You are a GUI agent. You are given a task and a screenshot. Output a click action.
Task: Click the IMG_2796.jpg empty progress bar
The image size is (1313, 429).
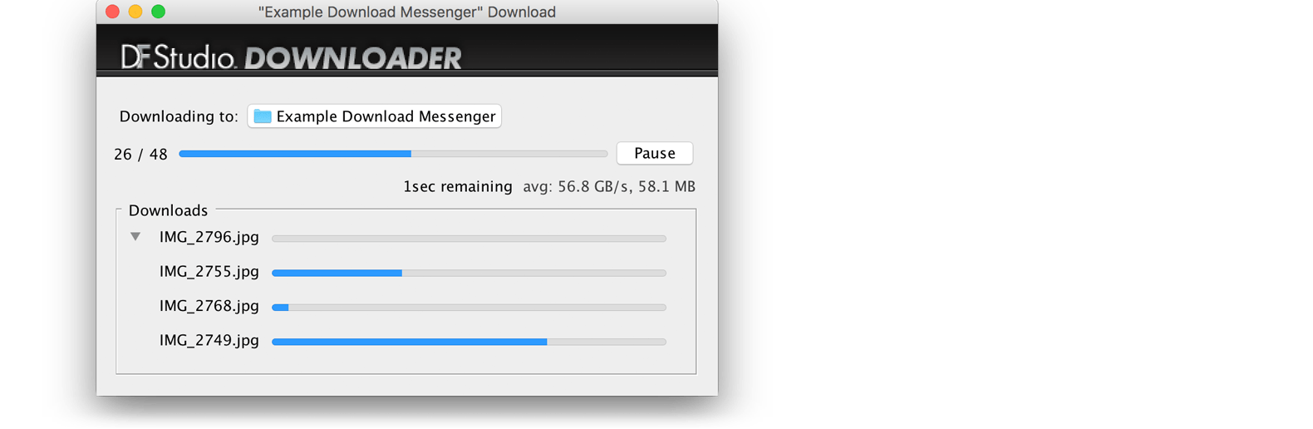coord(469,239)
